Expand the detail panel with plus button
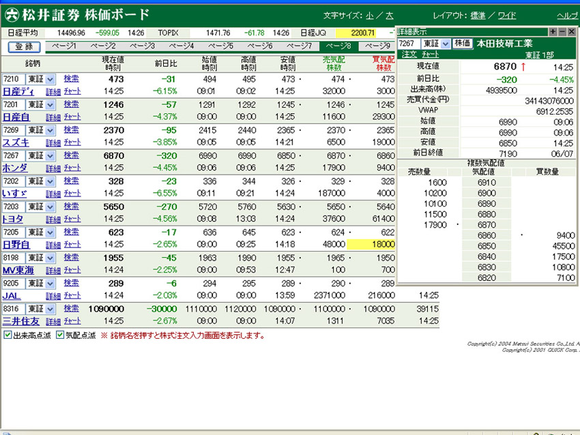 tap(553, 32)
